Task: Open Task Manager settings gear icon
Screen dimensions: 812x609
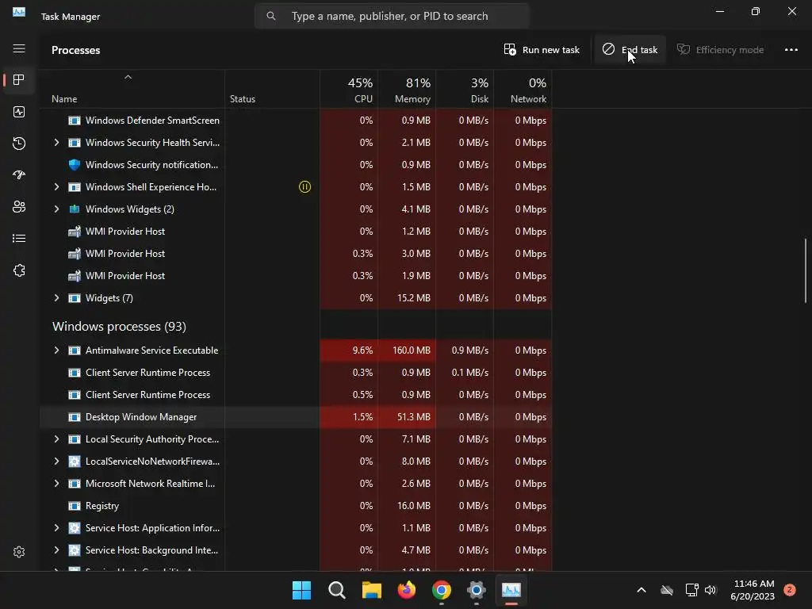Action: pos(19,552)
